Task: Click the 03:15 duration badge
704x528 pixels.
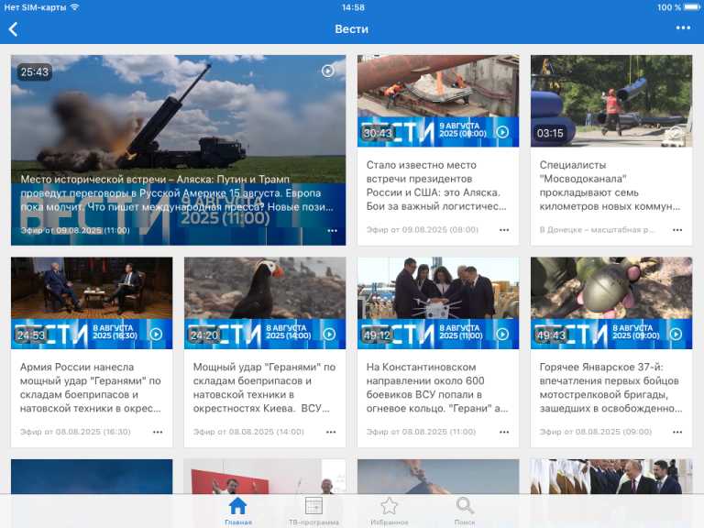Action: (550, 133)
